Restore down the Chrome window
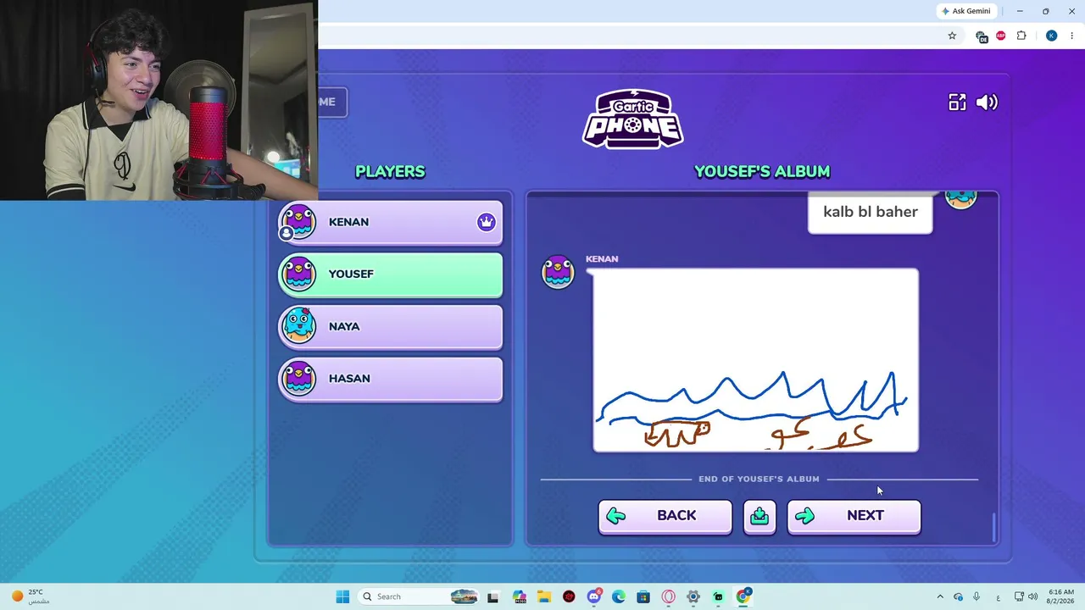 (x=1046, y=11)
